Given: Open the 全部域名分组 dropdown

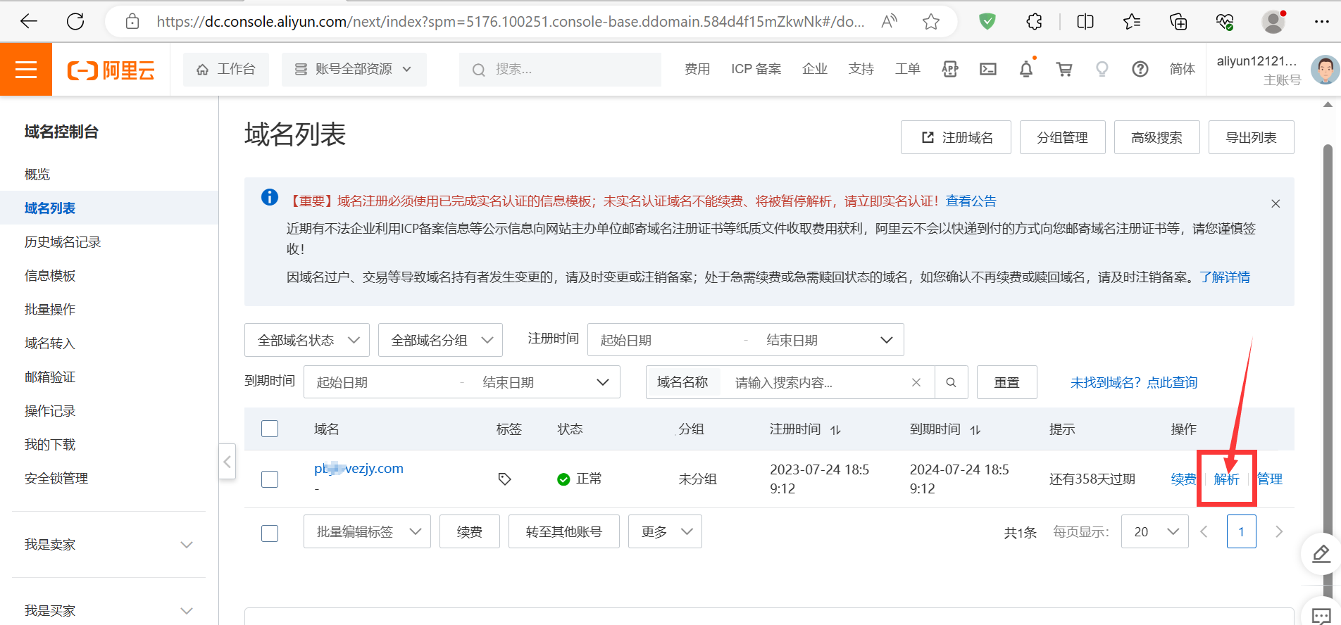Looking at the screenshot, I should click(x=440, y=340).
